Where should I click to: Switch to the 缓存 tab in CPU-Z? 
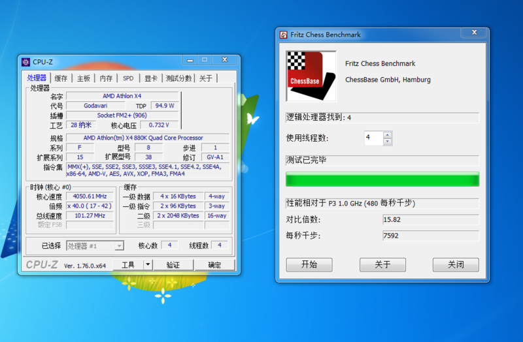pyautogui.click(x=61, y=78)
